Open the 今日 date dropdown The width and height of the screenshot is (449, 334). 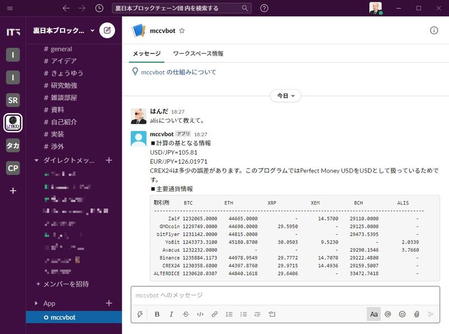tap(286, 96)
